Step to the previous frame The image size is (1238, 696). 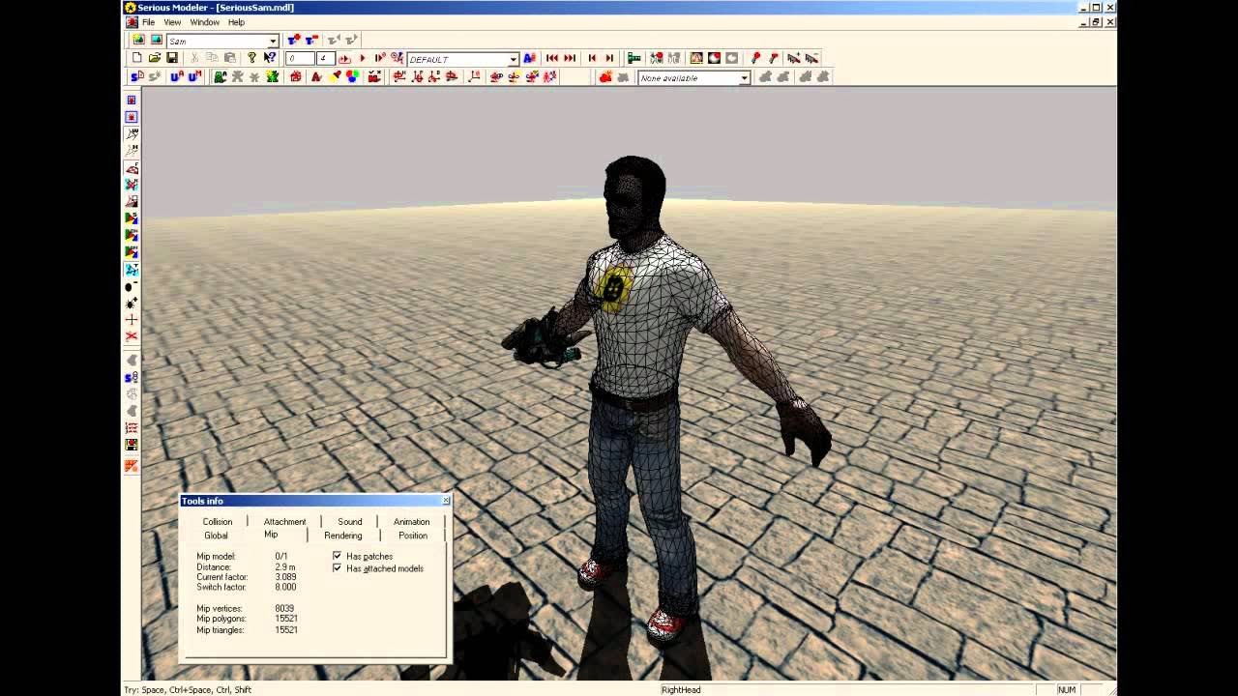tap(592, 58)
